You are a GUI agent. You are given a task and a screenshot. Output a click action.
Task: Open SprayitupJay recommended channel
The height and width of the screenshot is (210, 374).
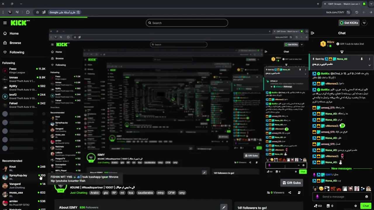[x=24, y=177]
